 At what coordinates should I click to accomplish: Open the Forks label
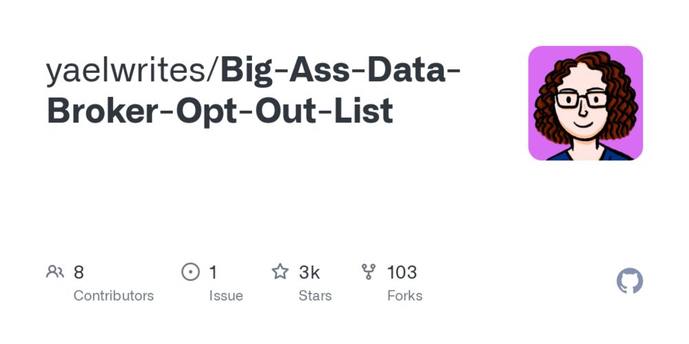click(x=405, y=296)
